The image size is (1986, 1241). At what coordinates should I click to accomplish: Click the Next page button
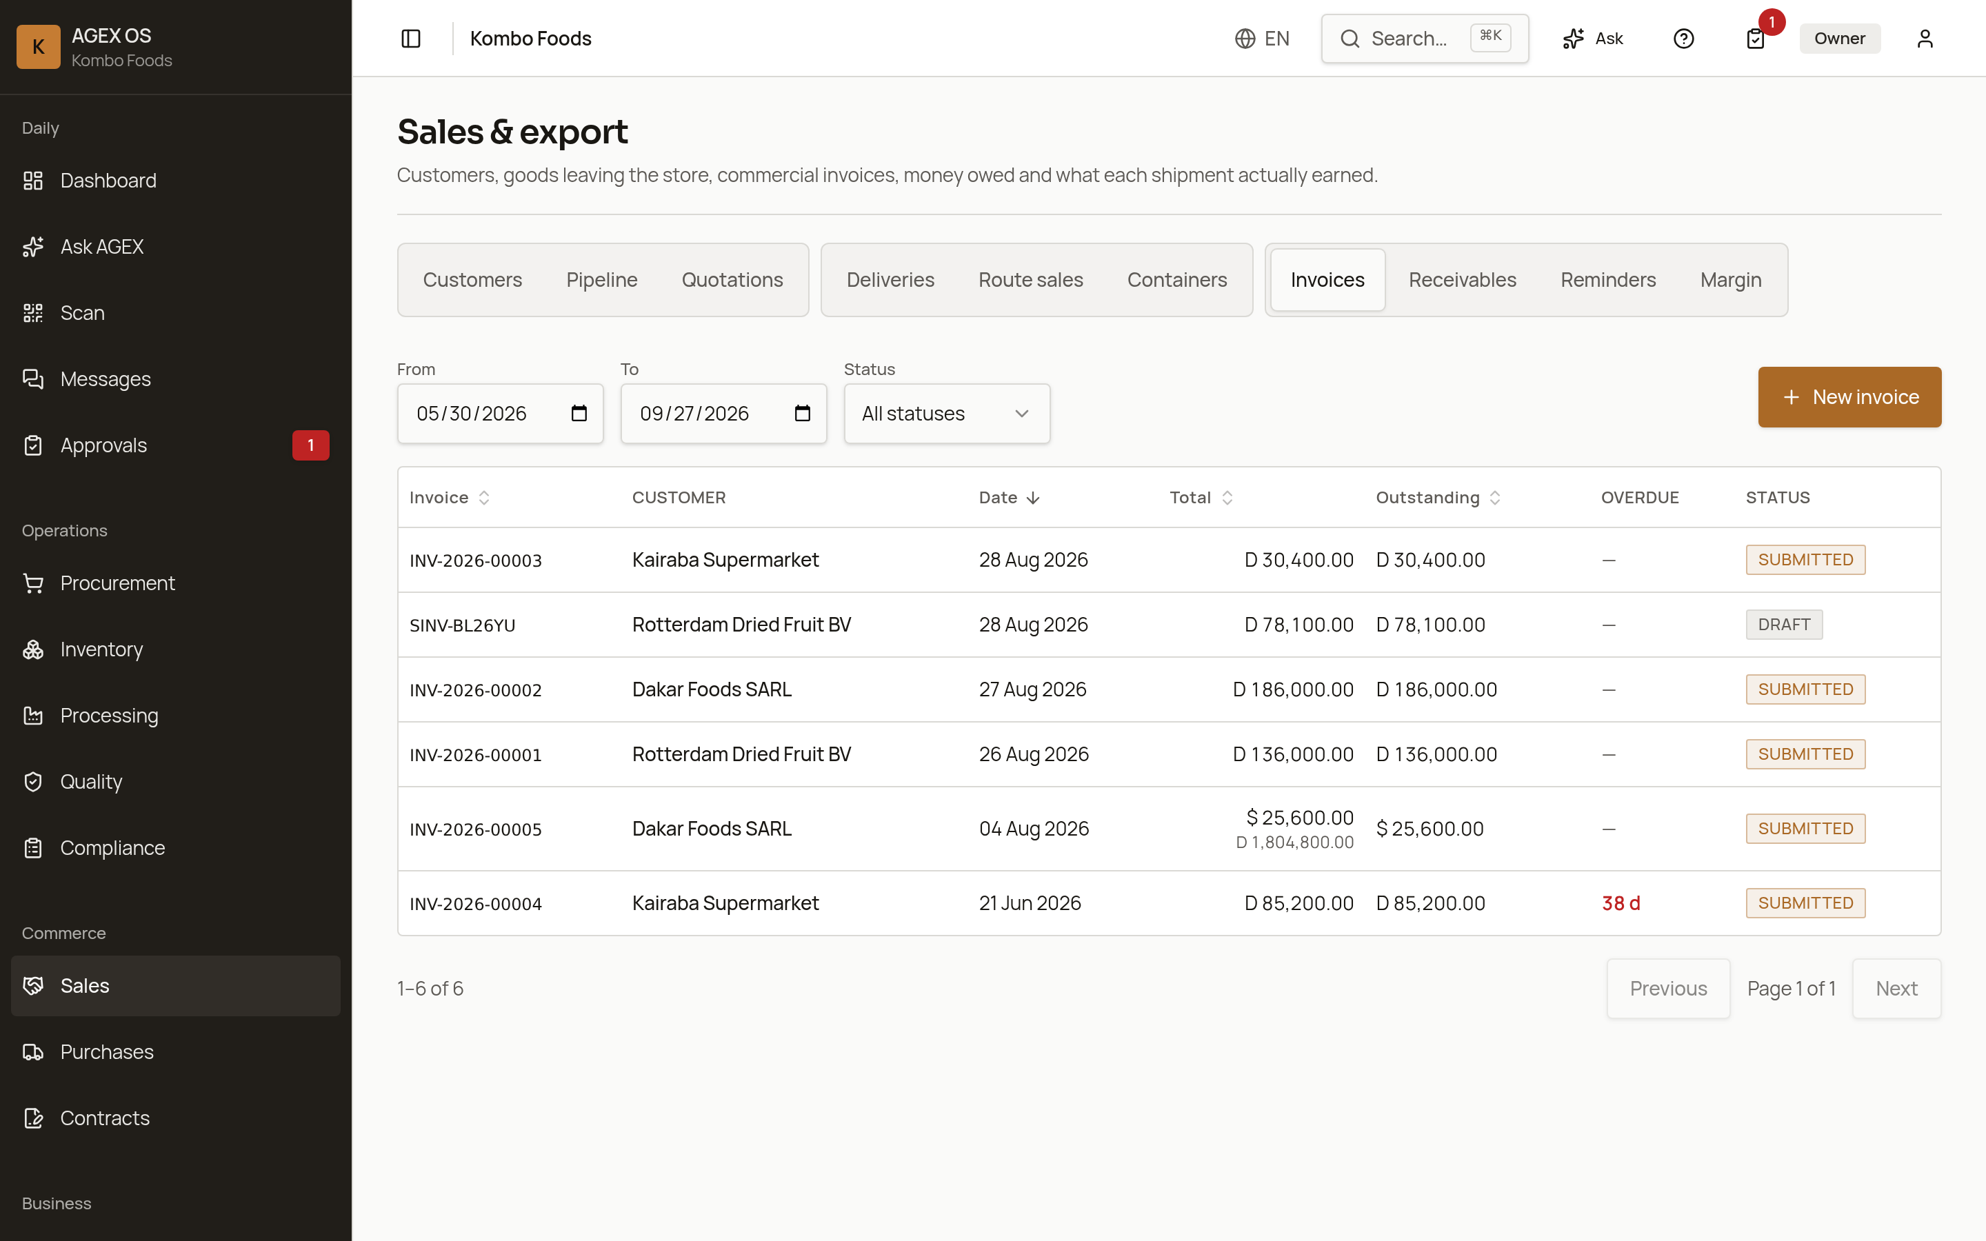pyautogui.click(x=1896, y=988)
